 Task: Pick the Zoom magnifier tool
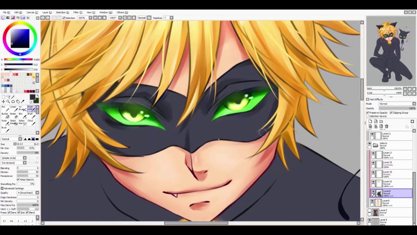8,102
